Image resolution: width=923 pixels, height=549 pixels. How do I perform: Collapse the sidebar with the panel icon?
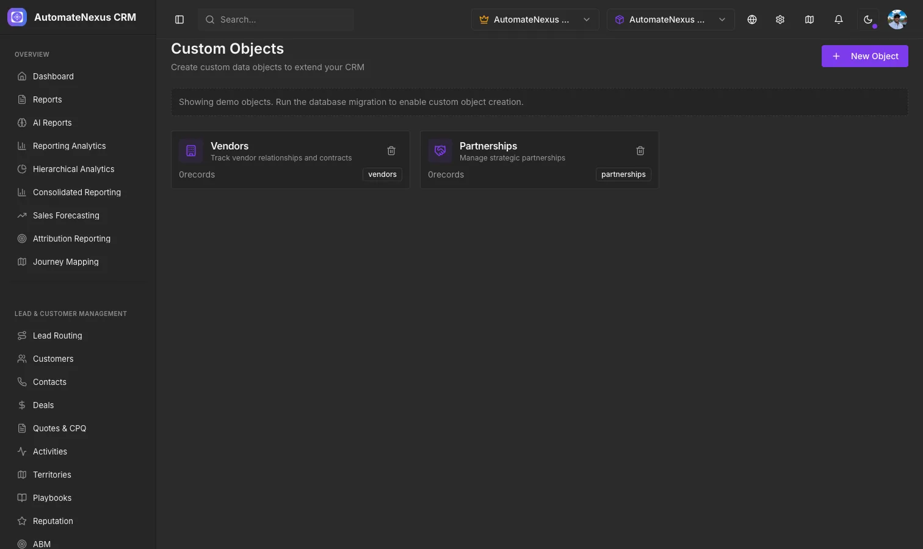click(x=179, y=20)
